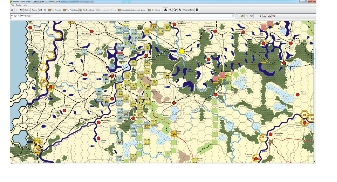Click the Sensburg red city dot
The image size is (337, 182).
tap(243, 32)
